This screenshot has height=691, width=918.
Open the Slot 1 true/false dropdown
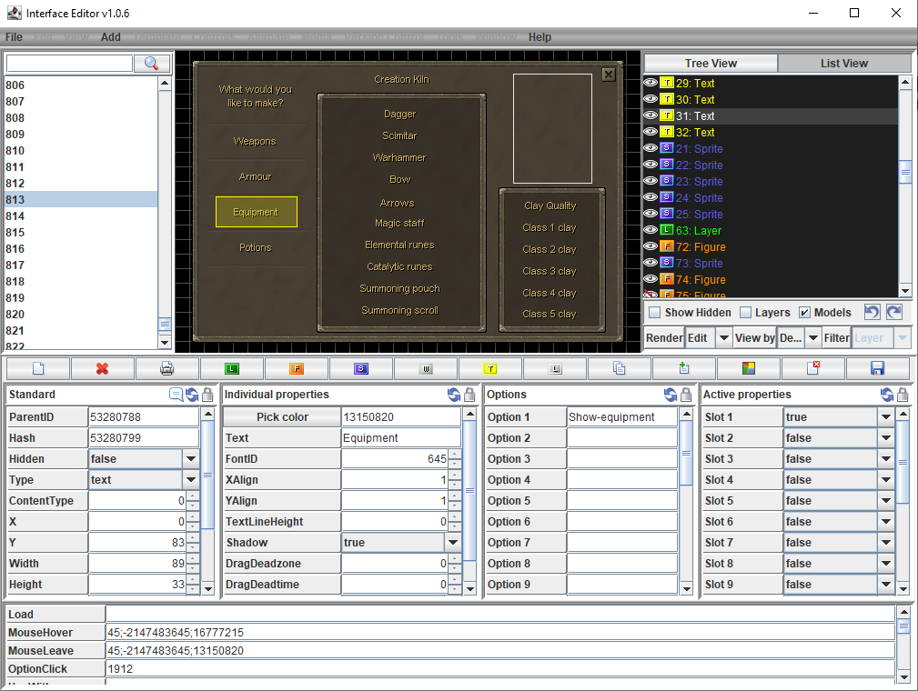point(885,417)
